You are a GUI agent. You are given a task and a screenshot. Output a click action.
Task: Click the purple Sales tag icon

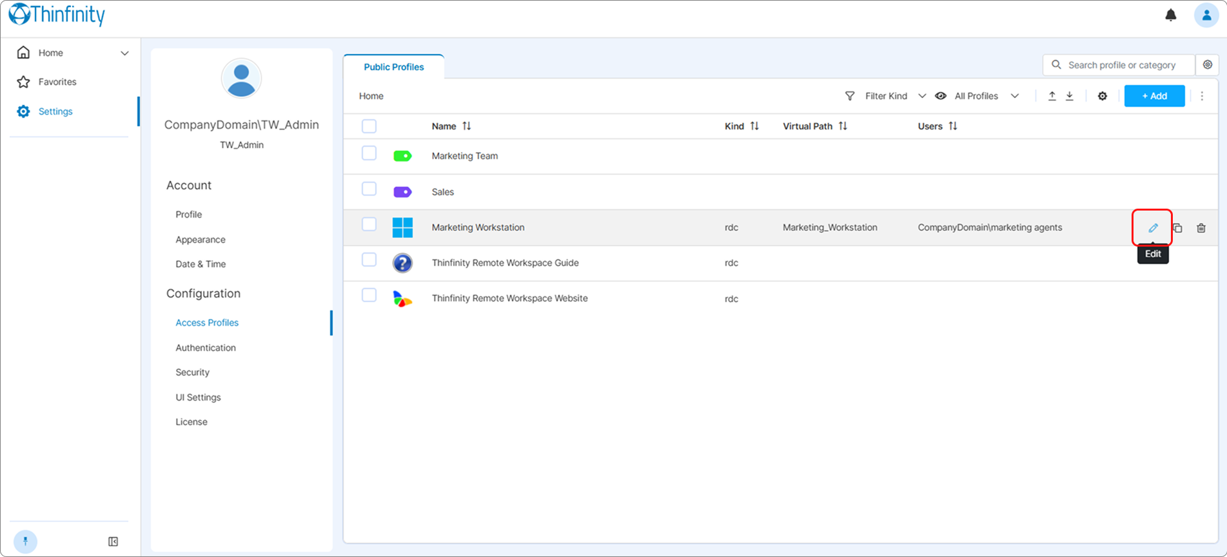pyautogui.click(x=402, y=192)
